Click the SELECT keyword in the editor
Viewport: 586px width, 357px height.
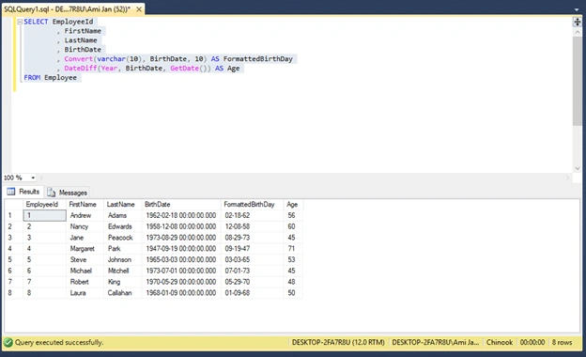click(x=36, y=22)
